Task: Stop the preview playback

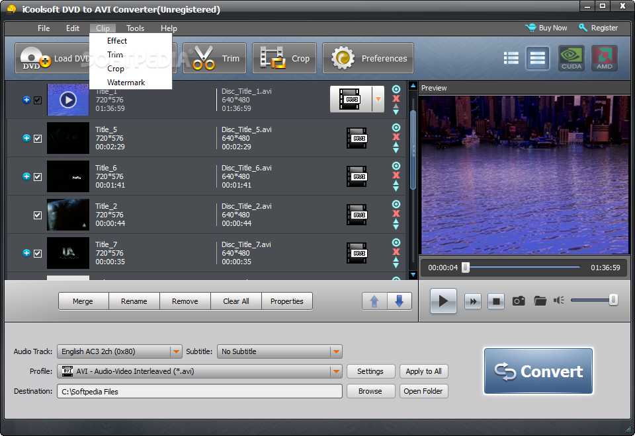Action: point(495,301)
